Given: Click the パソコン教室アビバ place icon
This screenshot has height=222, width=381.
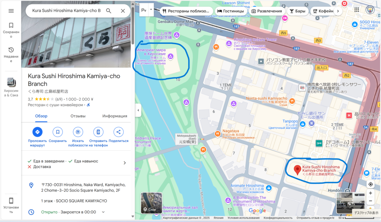Looking at the screenshot, I should coord(261,61).
